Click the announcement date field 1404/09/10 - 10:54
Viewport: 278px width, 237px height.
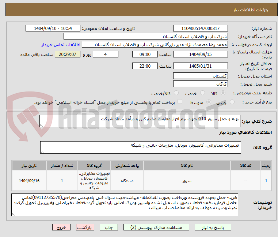(x=53, y=29)
